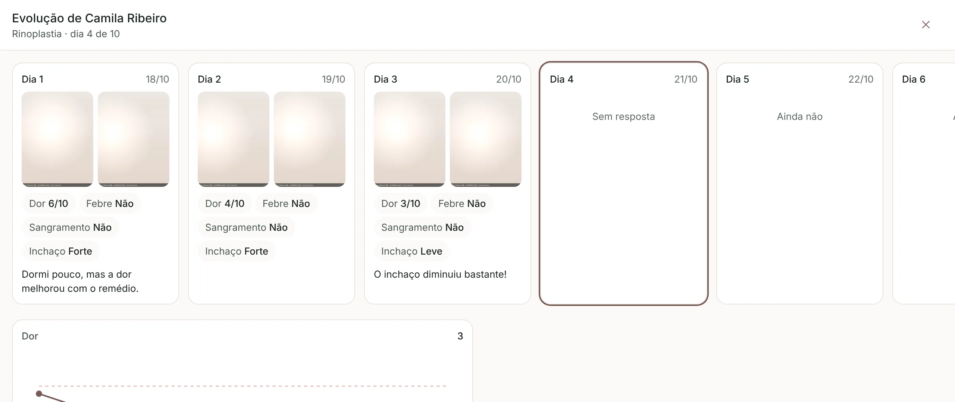Viewport: 955px width, 402px height.
Task: Click Inchaço Forte chip in Dia 1
Action: pos(61,251)
